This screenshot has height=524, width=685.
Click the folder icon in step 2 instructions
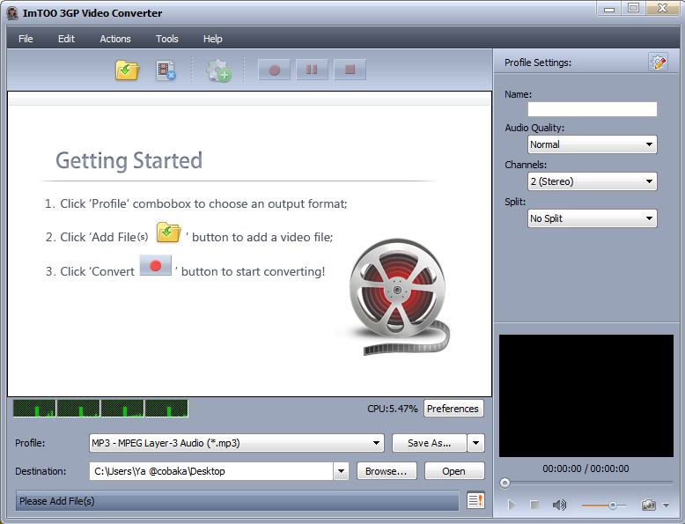(x=168, y=232)
